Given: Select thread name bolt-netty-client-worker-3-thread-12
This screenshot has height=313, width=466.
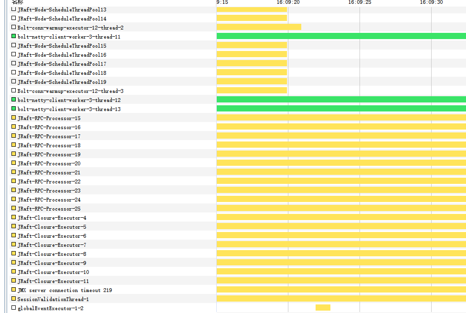Looking at the screenshot, I should (x=69, y=100).
